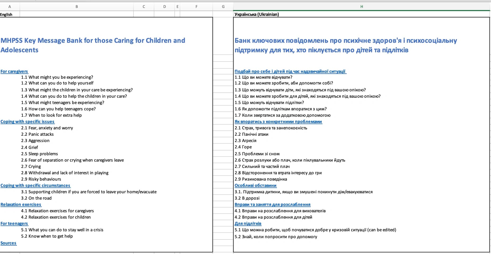491x254 pixels.
Task: Open 'Як впоратись з конкретними проблемами' link
Action: (278, 121)
